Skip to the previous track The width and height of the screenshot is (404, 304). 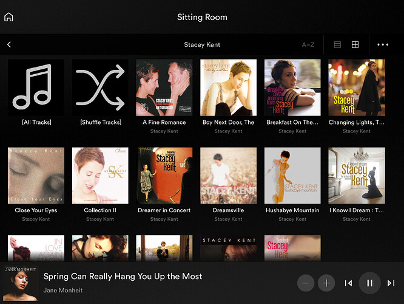[x=348, y=283]
